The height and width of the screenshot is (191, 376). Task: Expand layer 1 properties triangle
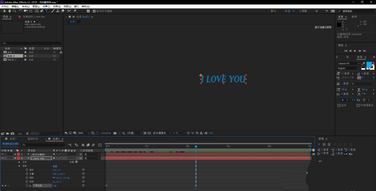coord(15,154)
